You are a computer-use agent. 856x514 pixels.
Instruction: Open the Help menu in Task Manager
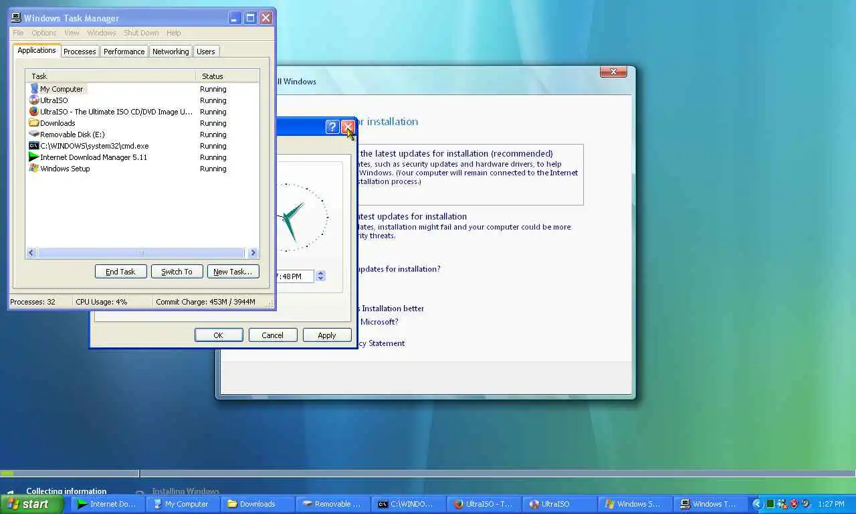pyautogui.click(x=174, y=33)
